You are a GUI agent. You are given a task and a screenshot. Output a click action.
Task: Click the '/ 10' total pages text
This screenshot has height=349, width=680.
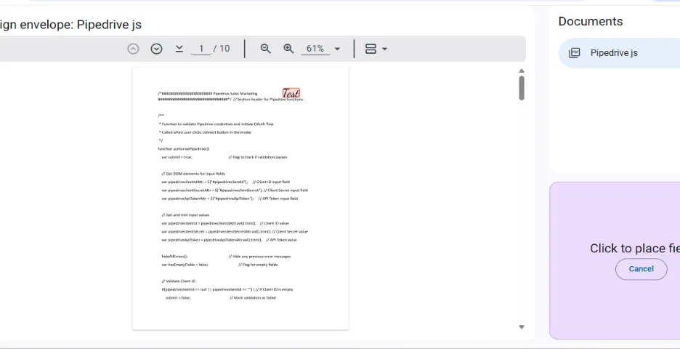pos(222,49)
